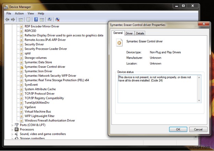Switch to the Details tab

pyautogui.click(x=140, y=33)
